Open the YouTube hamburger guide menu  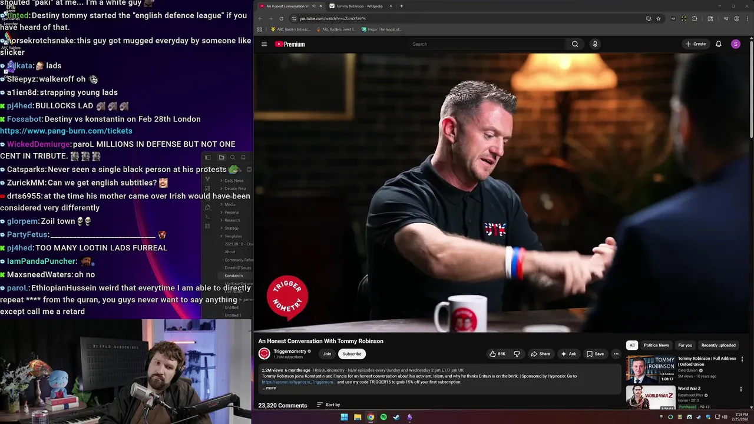point(264,44)
